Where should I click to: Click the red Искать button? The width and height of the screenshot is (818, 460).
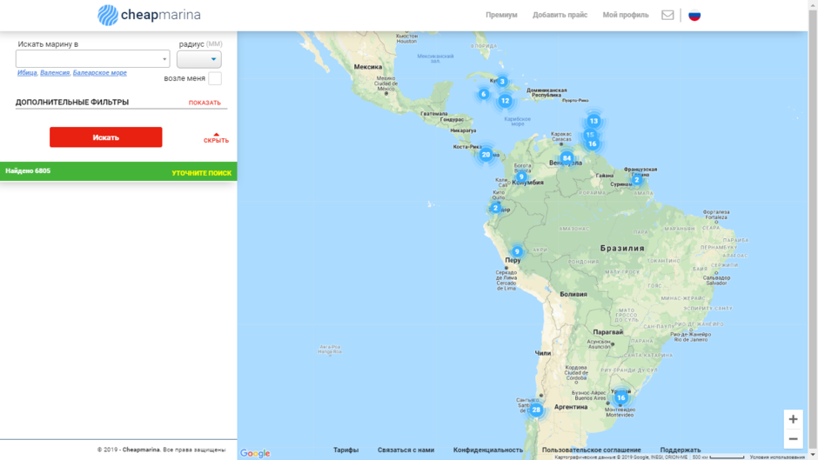106,137
